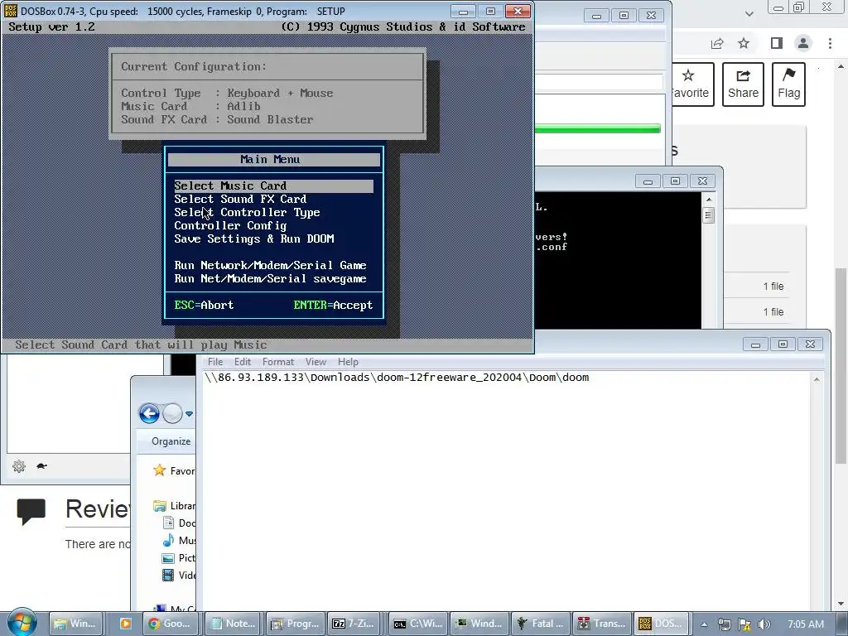This screenshot has height=636, width=848.
Task: Open Explorer recent pages dropdown arrow
Action: (189, 414)
